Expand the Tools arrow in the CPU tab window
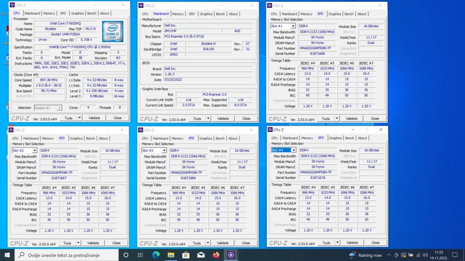465x261 pixels. coord(79,118)
